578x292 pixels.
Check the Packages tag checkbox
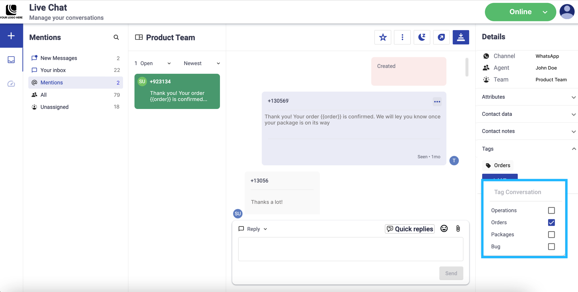(551, 234)
